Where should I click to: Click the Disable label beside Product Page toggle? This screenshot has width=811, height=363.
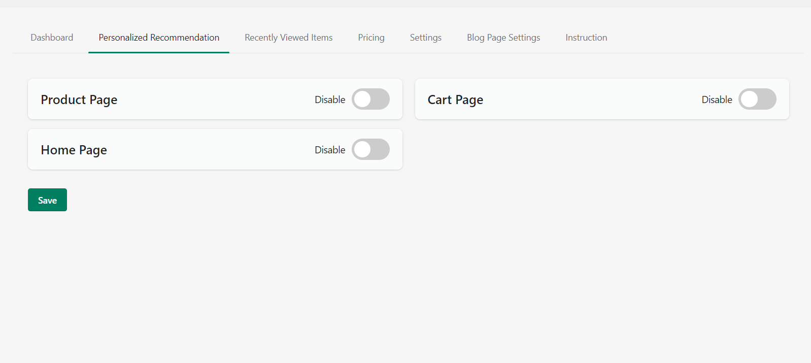pos(330,100)
